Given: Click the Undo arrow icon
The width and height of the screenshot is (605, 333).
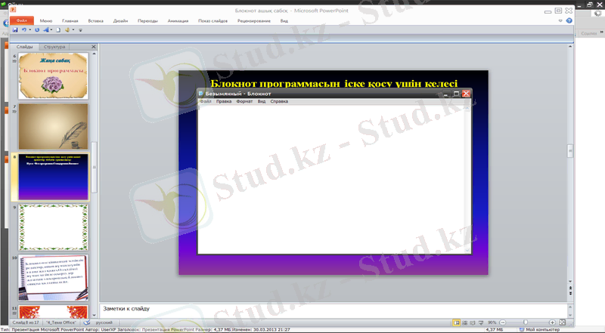Looking at the screenshot, I should pos(24,30).
